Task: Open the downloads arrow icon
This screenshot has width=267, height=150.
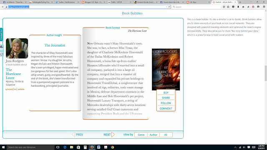Action: pos(238,7)
